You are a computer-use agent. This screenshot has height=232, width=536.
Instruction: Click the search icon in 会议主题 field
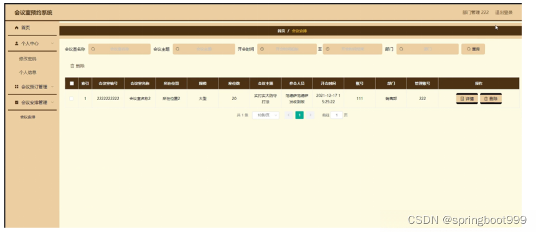pyautogui.click(x=177, y=49)
